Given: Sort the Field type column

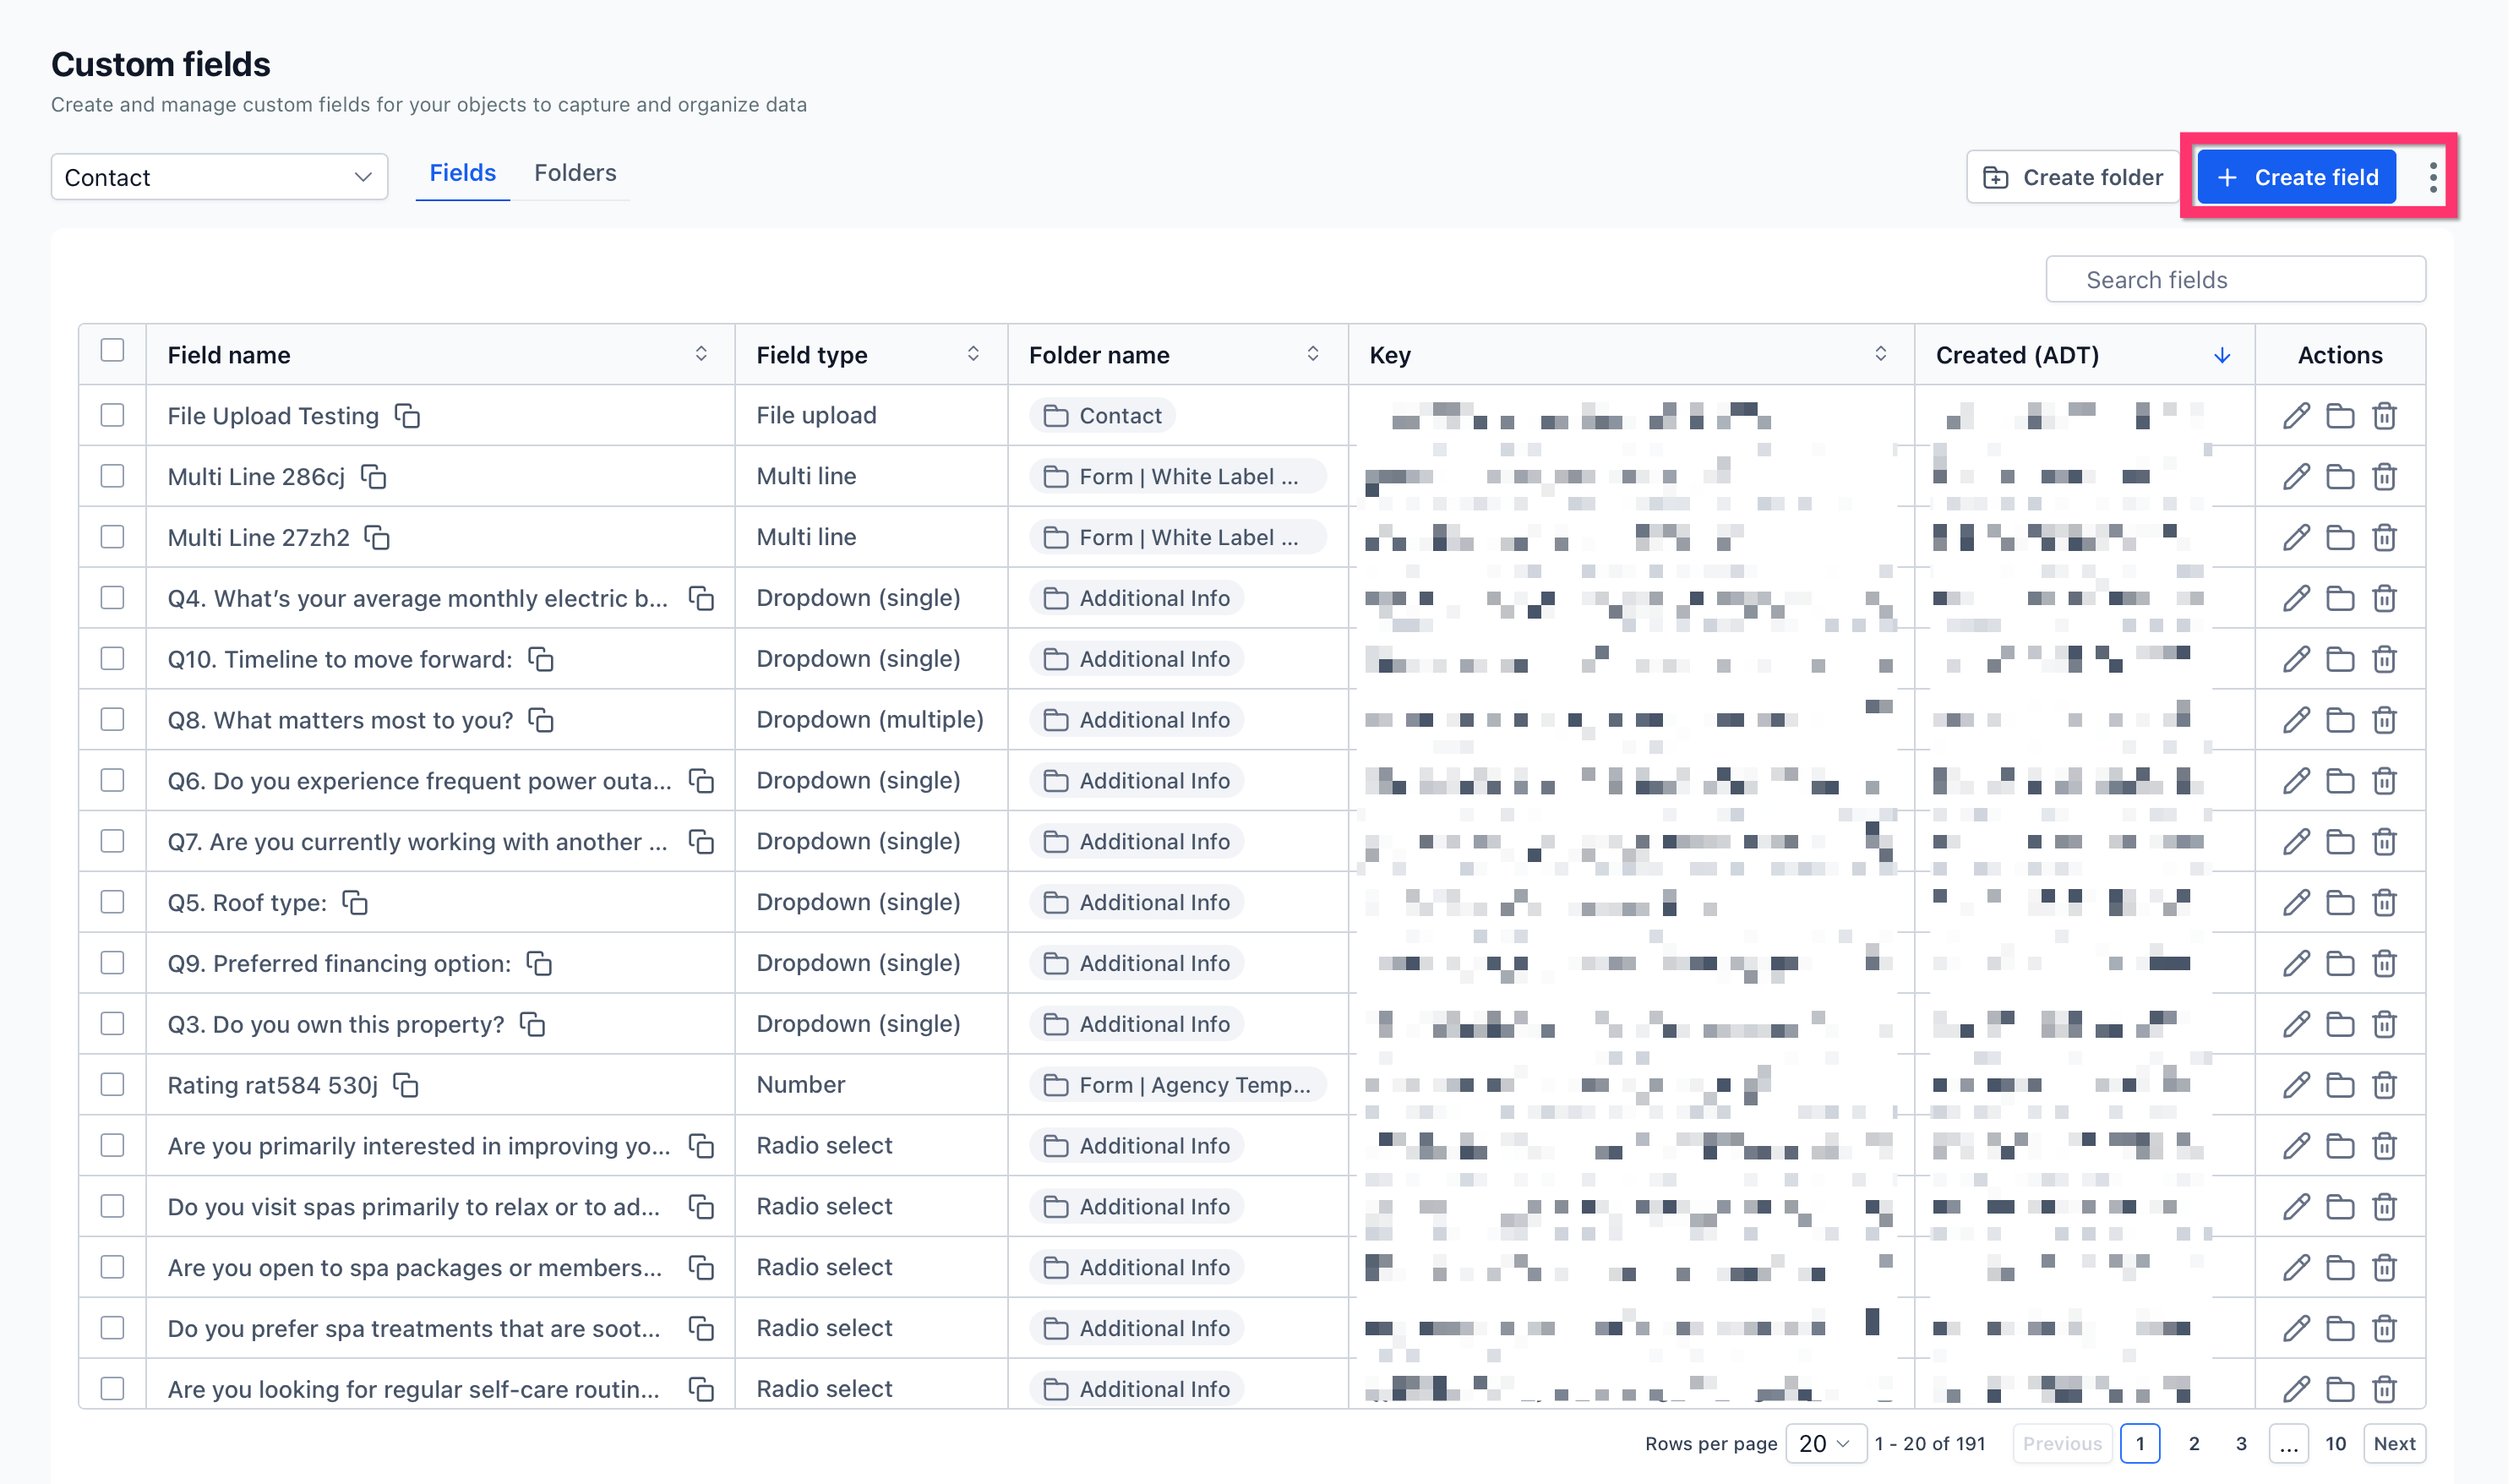Looking at the screenshot, I should (x=973, y=354).
